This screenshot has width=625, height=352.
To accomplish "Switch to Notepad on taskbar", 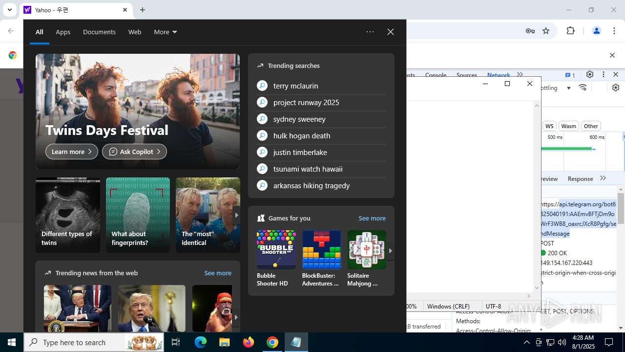I will (x=296, y=342).
